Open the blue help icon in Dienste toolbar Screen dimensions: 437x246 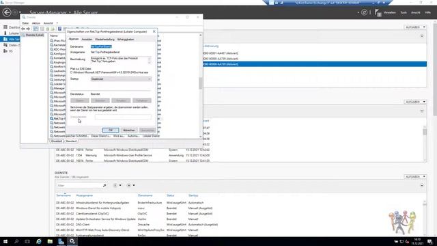click(59, 29)
